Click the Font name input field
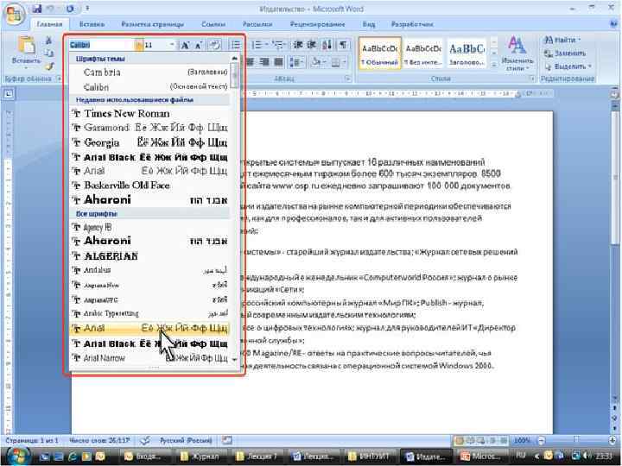622x466 pixels. (x=102, y=45)
